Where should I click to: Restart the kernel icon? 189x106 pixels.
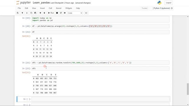click(x=61, y=13)
